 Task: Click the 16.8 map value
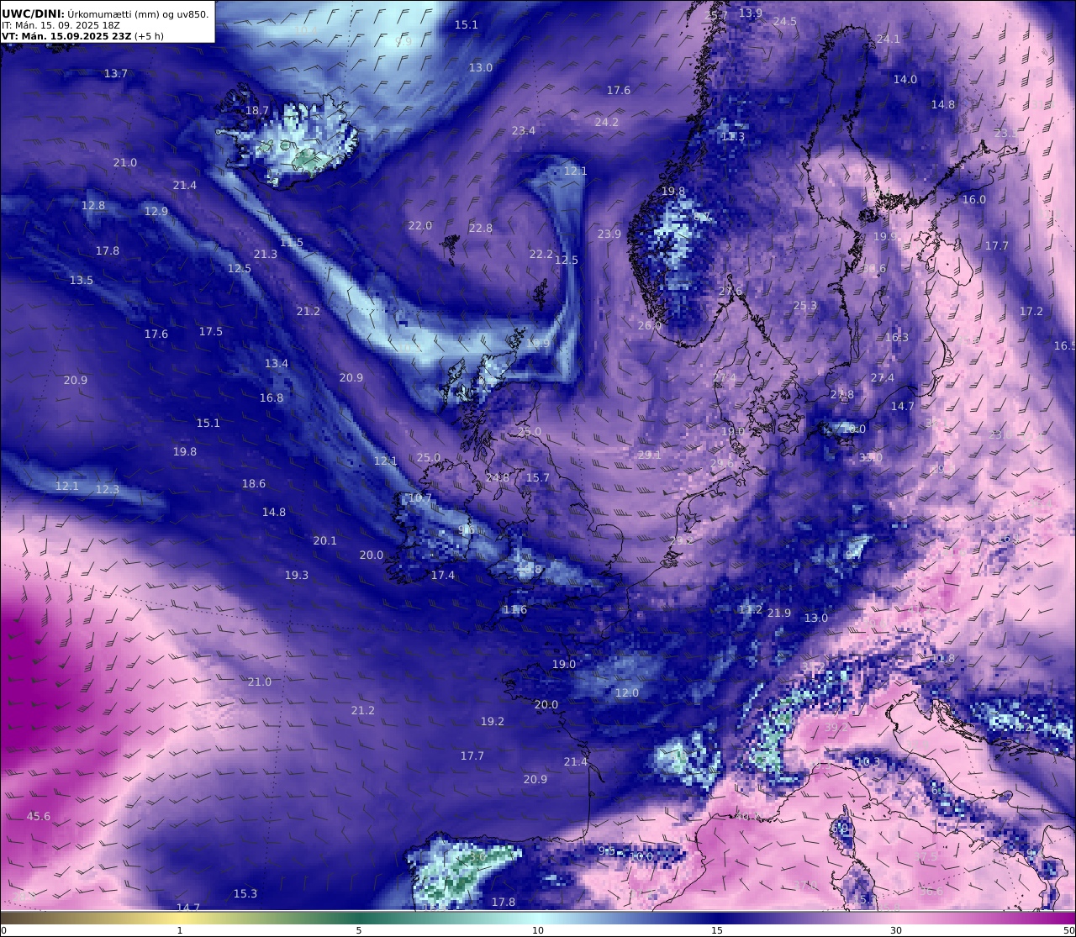click(272, 397)
